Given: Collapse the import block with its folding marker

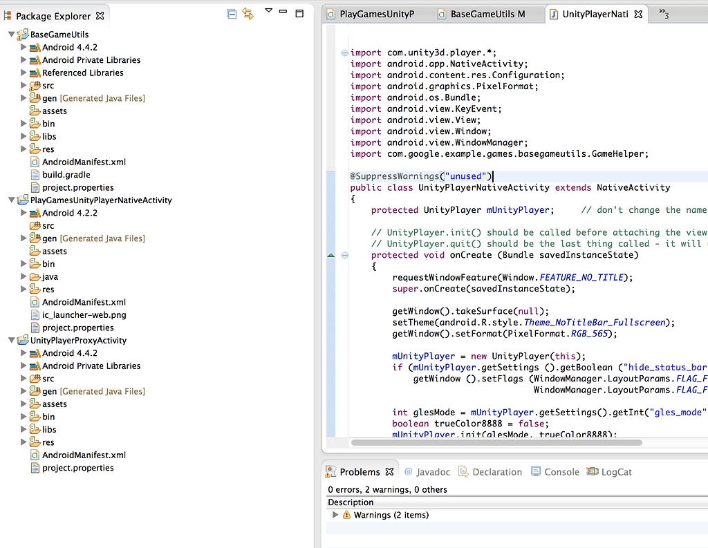Looking at the screenshot, I should [x=344, y=52].
